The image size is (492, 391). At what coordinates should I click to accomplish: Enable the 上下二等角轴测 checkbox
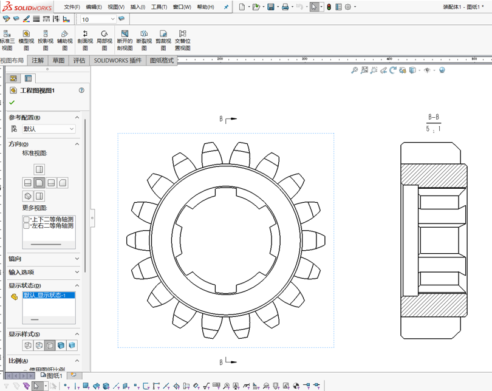(26, 219)
